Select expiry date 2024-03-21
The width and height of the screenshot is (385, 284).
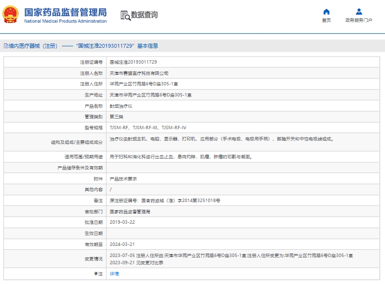122,244
